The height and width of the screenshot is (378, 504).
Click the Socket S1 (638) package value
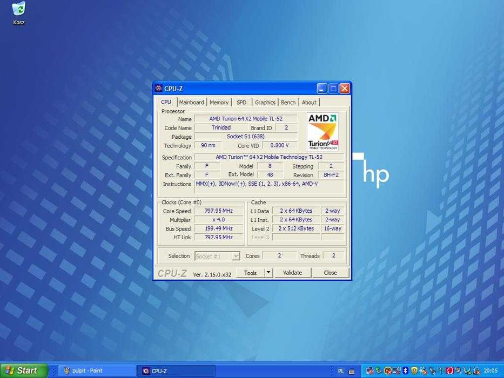[x=246, y=137]
